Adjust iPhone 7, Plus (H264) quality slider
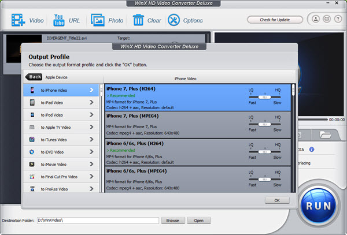 pos(265,97)
